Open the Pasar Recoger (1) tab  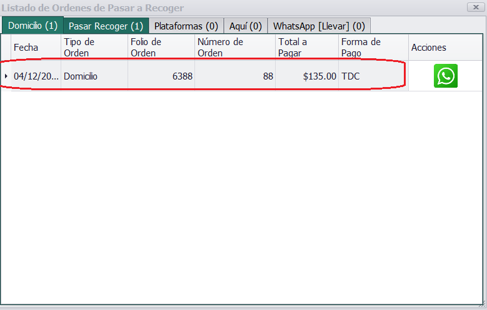(x=106, y=26)
